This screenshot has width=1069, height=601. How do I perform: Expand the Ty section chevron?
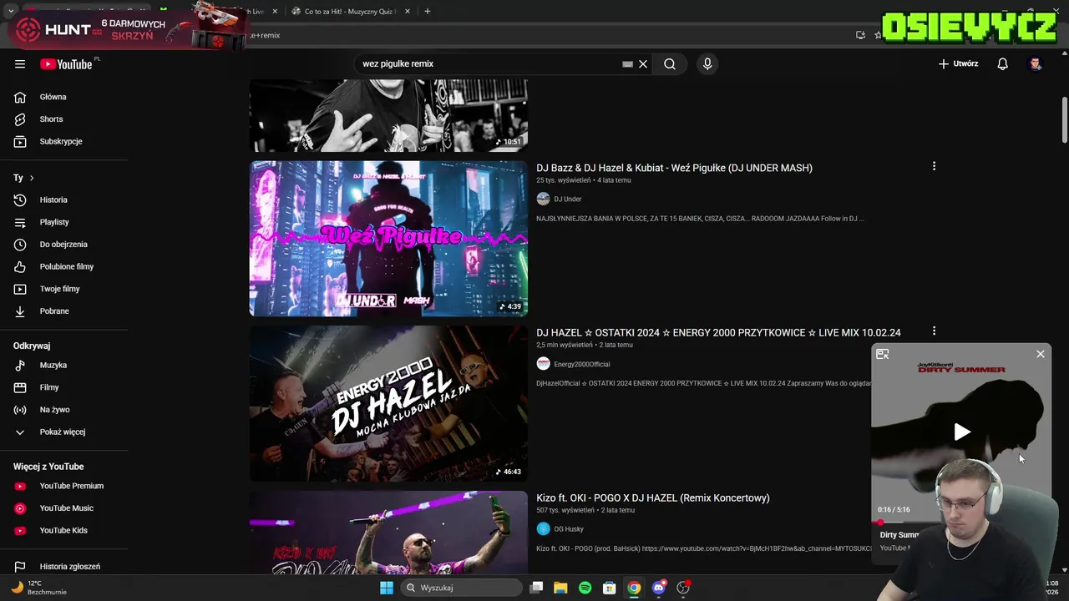point(32,178)
